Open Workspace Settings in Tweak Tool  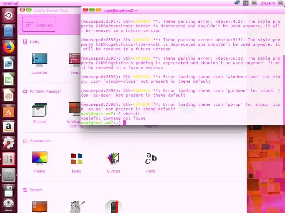click(74, 115)
